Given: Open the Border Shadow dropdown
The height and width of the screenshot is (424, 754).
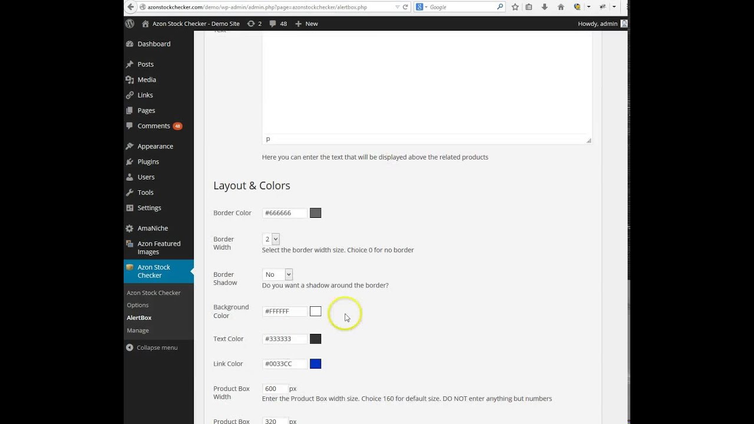Looking at the screenshot, I should (x=277, y=274).
